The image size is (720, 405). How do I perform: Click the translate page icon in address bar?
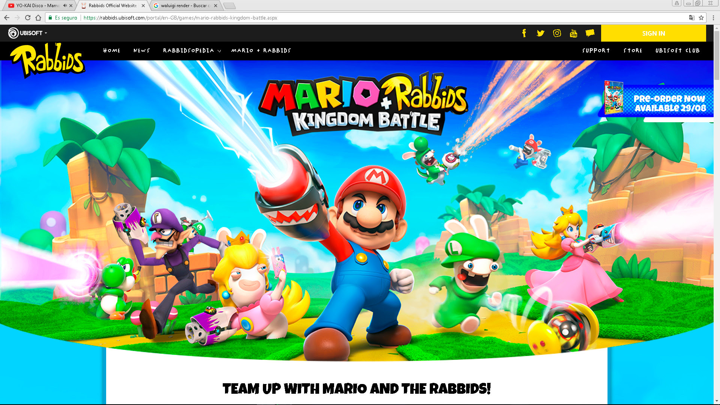point(691,18)
